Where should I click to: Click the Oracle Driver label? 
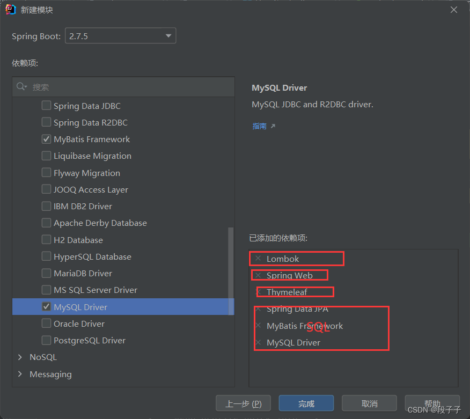(x=79, y=324)
